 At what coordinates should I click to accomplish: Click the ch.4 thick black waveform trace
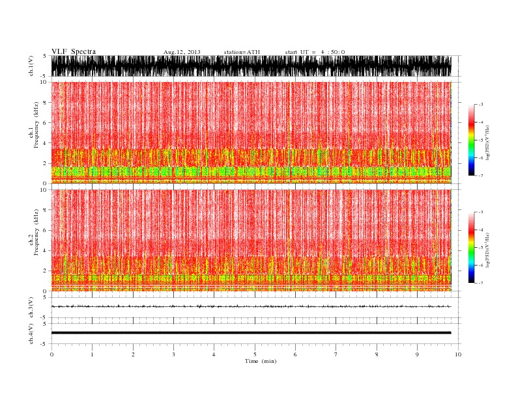251,333
